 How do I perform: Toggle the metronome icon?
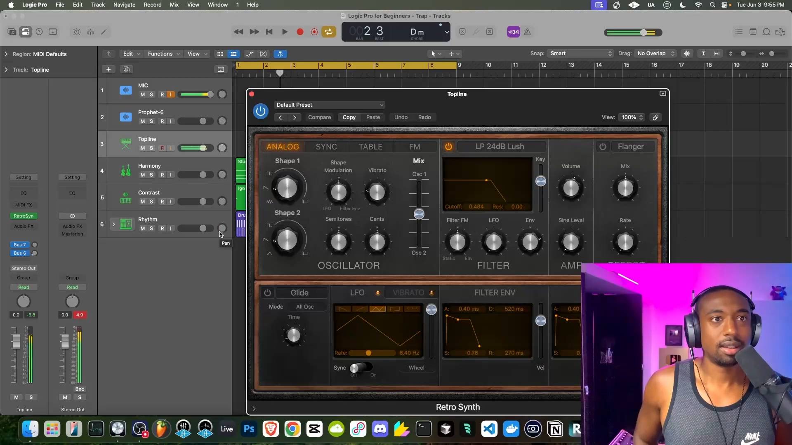(527, 32)
